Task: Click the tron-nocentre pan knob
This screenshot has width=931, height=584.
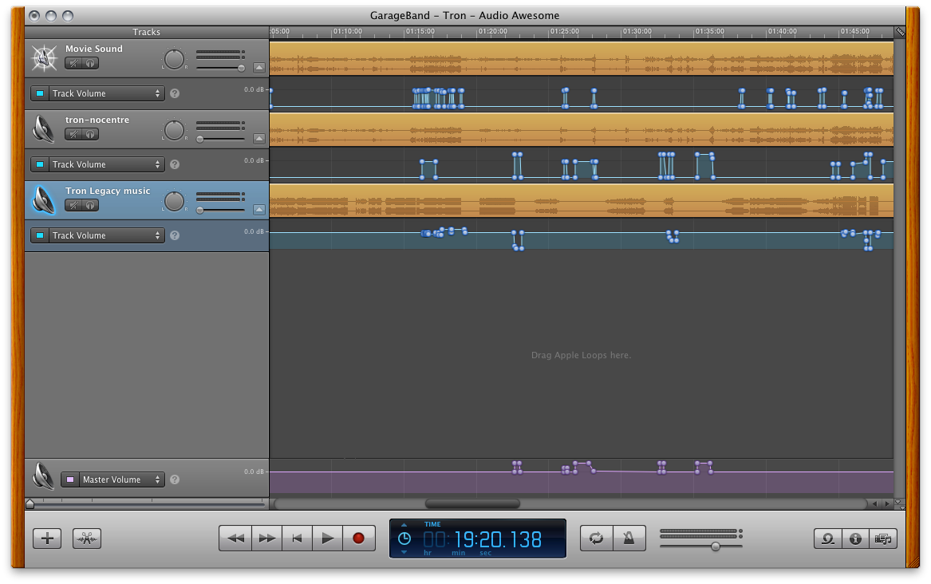Action: point(174,130)
